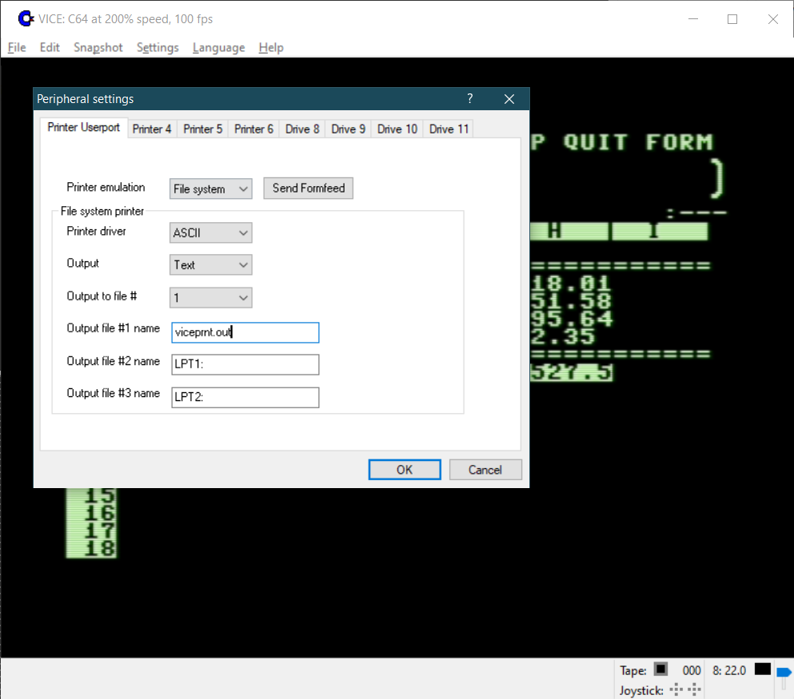Click the Joystick: label in status bar

(x=641, y=690)
